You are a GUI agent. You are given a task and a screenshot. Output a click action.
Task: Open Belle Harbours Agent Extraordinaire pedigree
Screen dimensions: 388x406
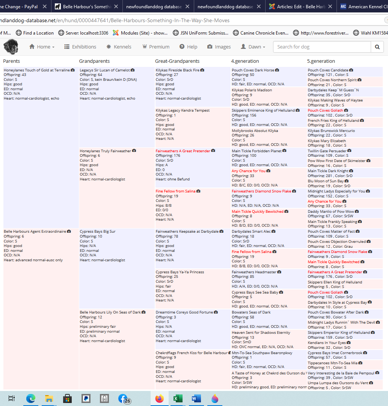35,232
